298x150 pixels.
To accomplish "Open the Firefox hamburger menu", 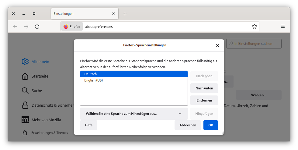I will 283,26.
